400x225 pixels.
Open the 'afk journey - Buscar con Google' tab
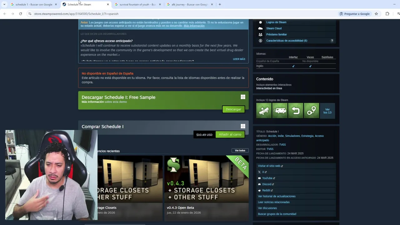(x=189, y=4)
